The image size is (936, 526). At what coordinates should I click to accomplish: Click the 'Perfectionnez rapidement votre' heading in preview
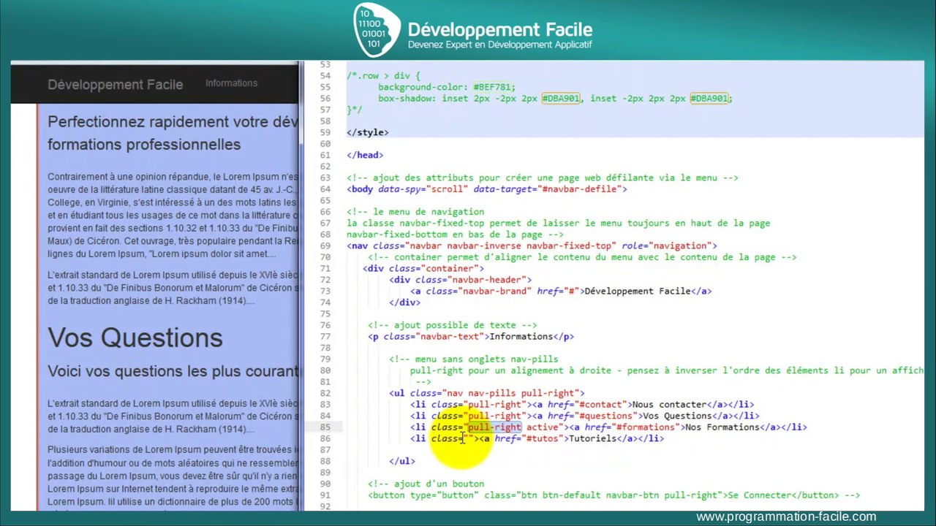click(x=173, y=133)
